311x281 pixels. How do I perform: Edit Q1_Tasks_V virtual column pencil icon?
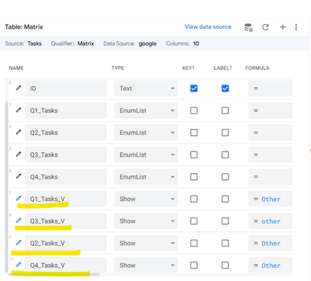click(x=19, y=199)
